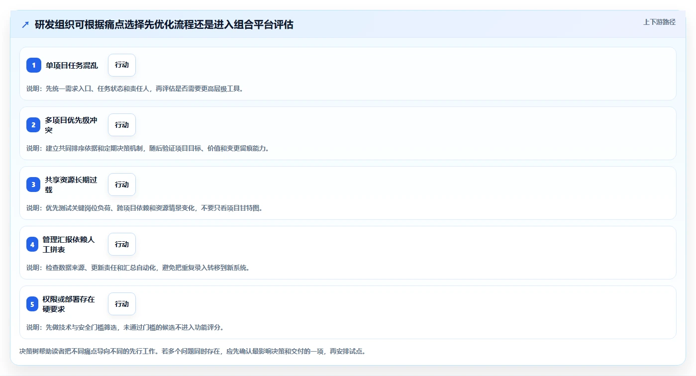
Task: Select the number 1 step badge
Action: click(x=34, y=65)
